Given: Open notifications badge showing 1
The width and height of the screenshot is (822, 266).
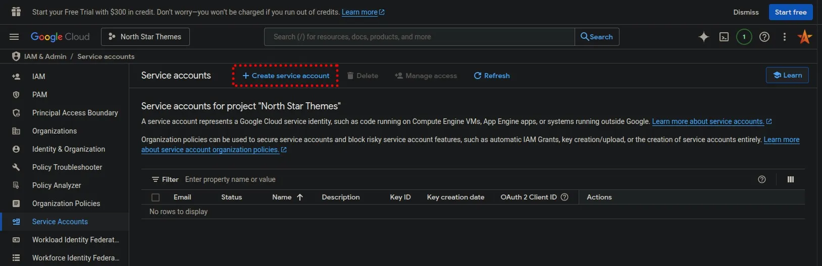Looking at the screenshot, I should (x=744, y=37).
